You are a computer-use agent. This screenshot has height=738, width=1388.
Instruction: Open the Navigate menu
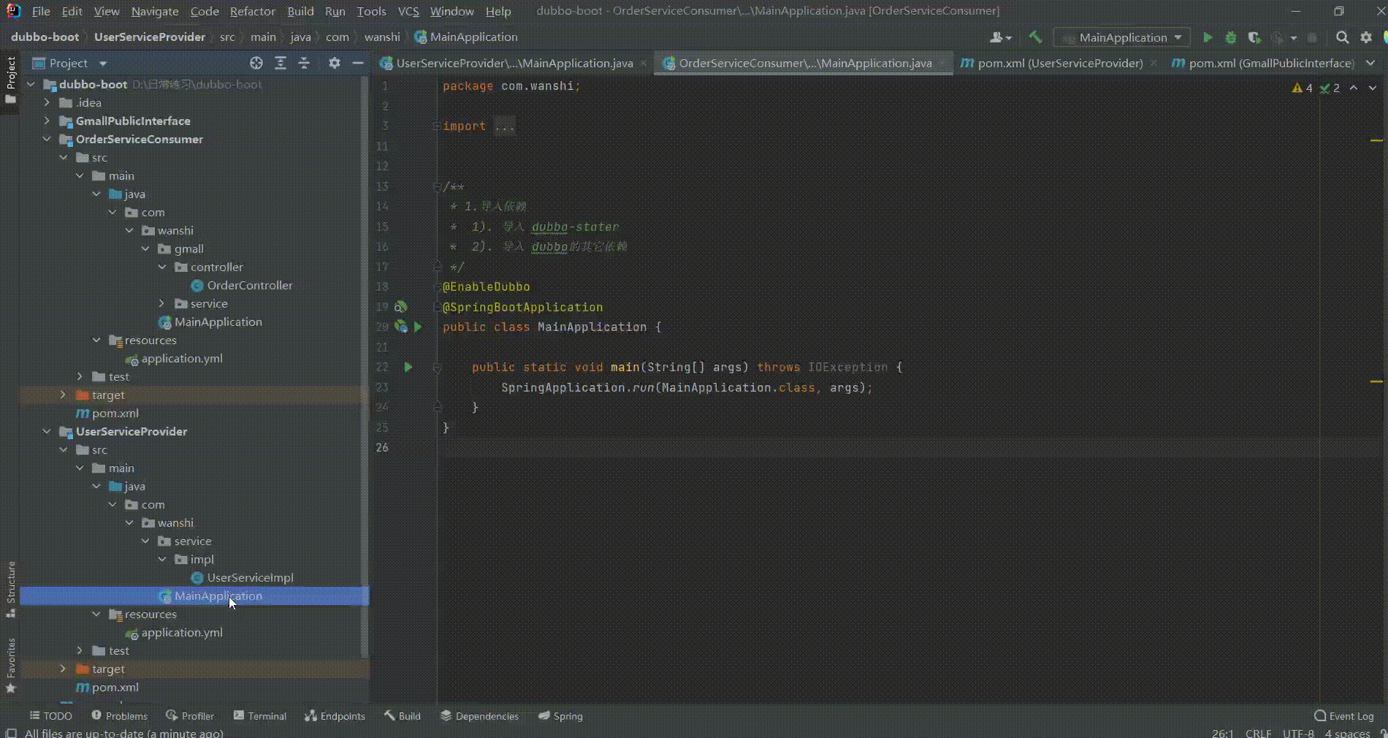click(155, 11)
